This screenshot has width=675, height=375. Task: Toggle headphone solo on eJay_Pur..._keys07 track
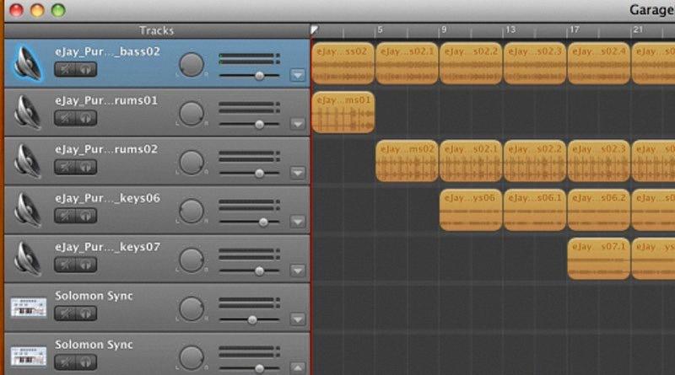click(86, 265)
